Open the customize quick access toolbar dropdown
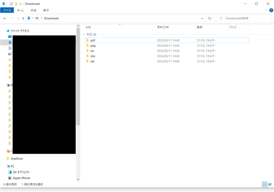 (x=21, y=4)
